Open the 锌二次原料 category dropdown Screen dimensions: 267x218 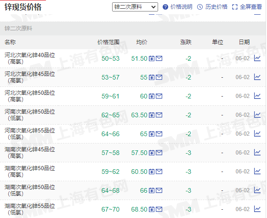[135, 7]
